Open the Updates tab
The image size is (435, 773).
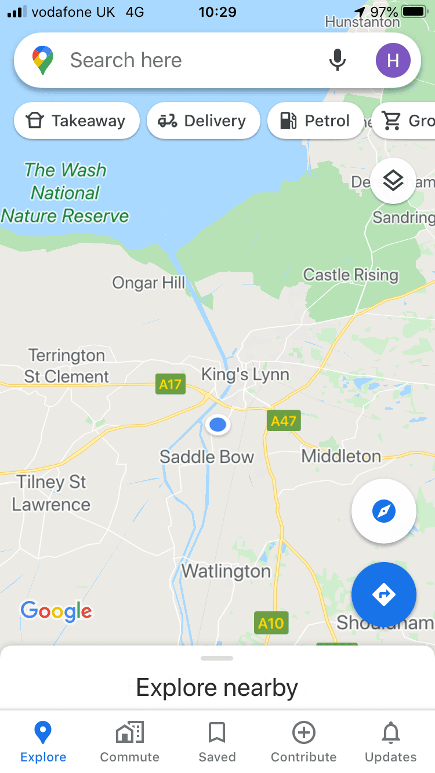pos(391,742)
